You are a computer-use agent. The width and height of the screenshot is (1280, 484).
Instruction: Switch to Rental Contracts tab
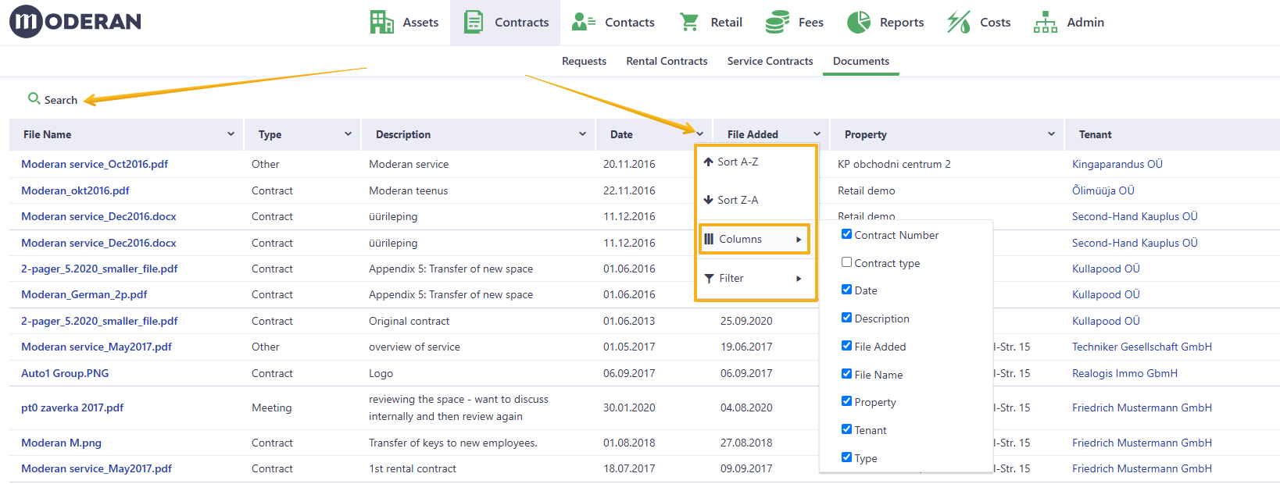point(667,61)
